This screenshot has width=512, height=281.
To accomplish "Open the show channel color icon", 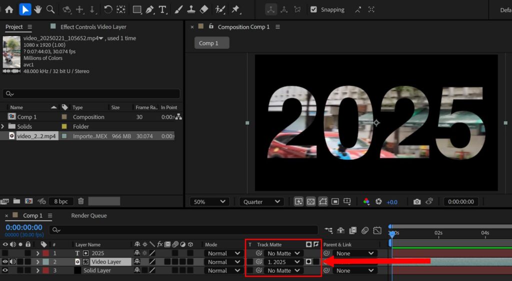I will [366, 202].
